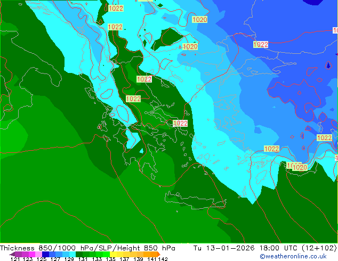Click the legend value '133'
This screenshot has height=261, width=338.
[97, 259]
